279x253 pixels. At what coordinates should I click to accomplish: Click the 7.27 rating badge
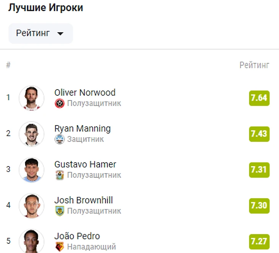tap(259, 242)
